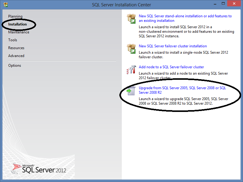Click the installer icon in the title bar

coord(5,5)
